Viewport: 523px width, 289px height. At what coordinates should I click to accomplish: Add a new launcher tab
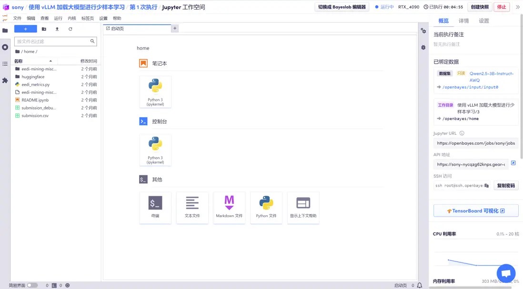tap(175, 29)
